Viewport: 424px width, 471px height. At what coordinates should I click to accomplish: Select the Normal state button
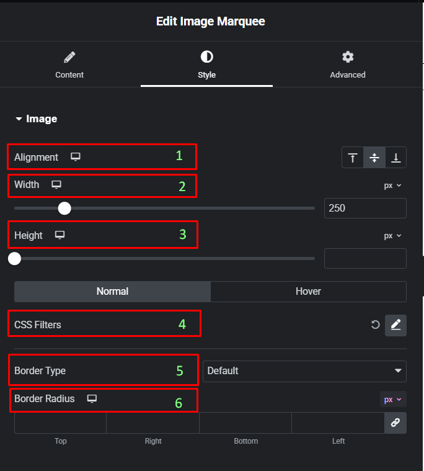coord(112,291)
